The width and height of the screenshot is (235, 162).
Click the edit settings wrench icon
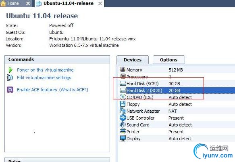[x=10, y=78]
